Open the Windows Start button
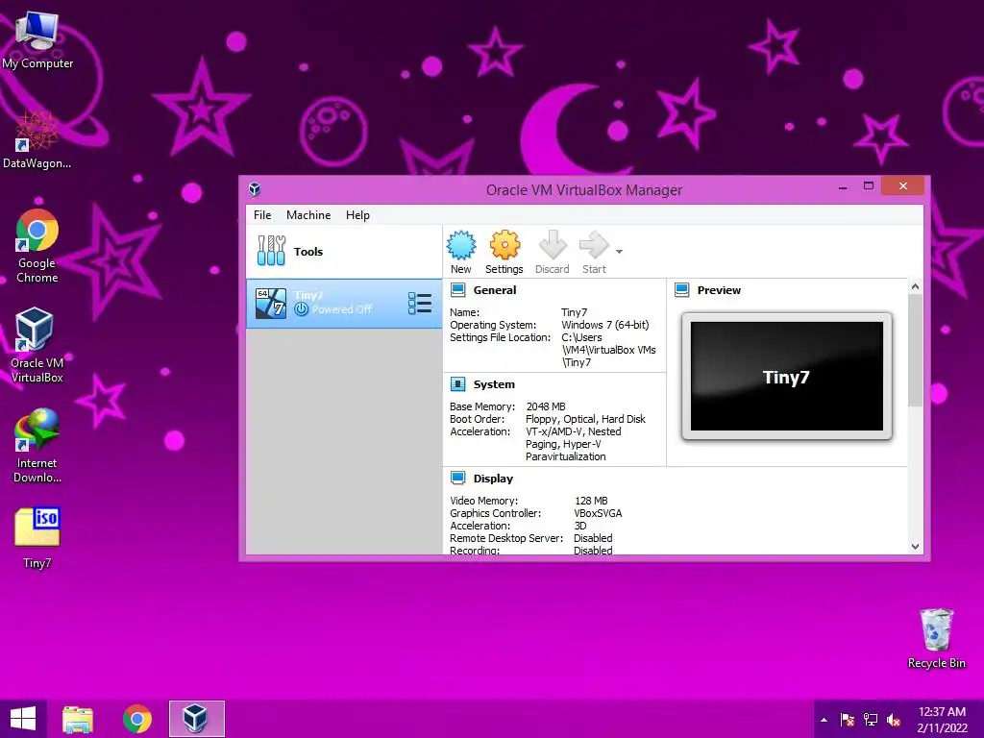 (x=23, y=719)
